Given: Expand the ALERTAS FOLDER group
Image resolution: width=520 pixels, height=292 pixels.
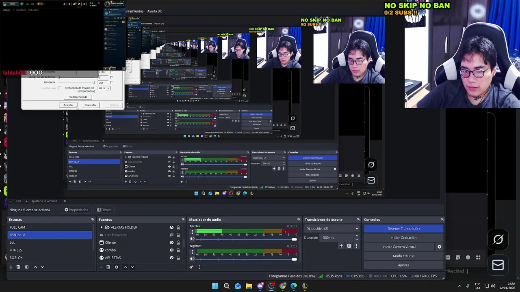Looking at the screenshot, I should coord(102,228).
